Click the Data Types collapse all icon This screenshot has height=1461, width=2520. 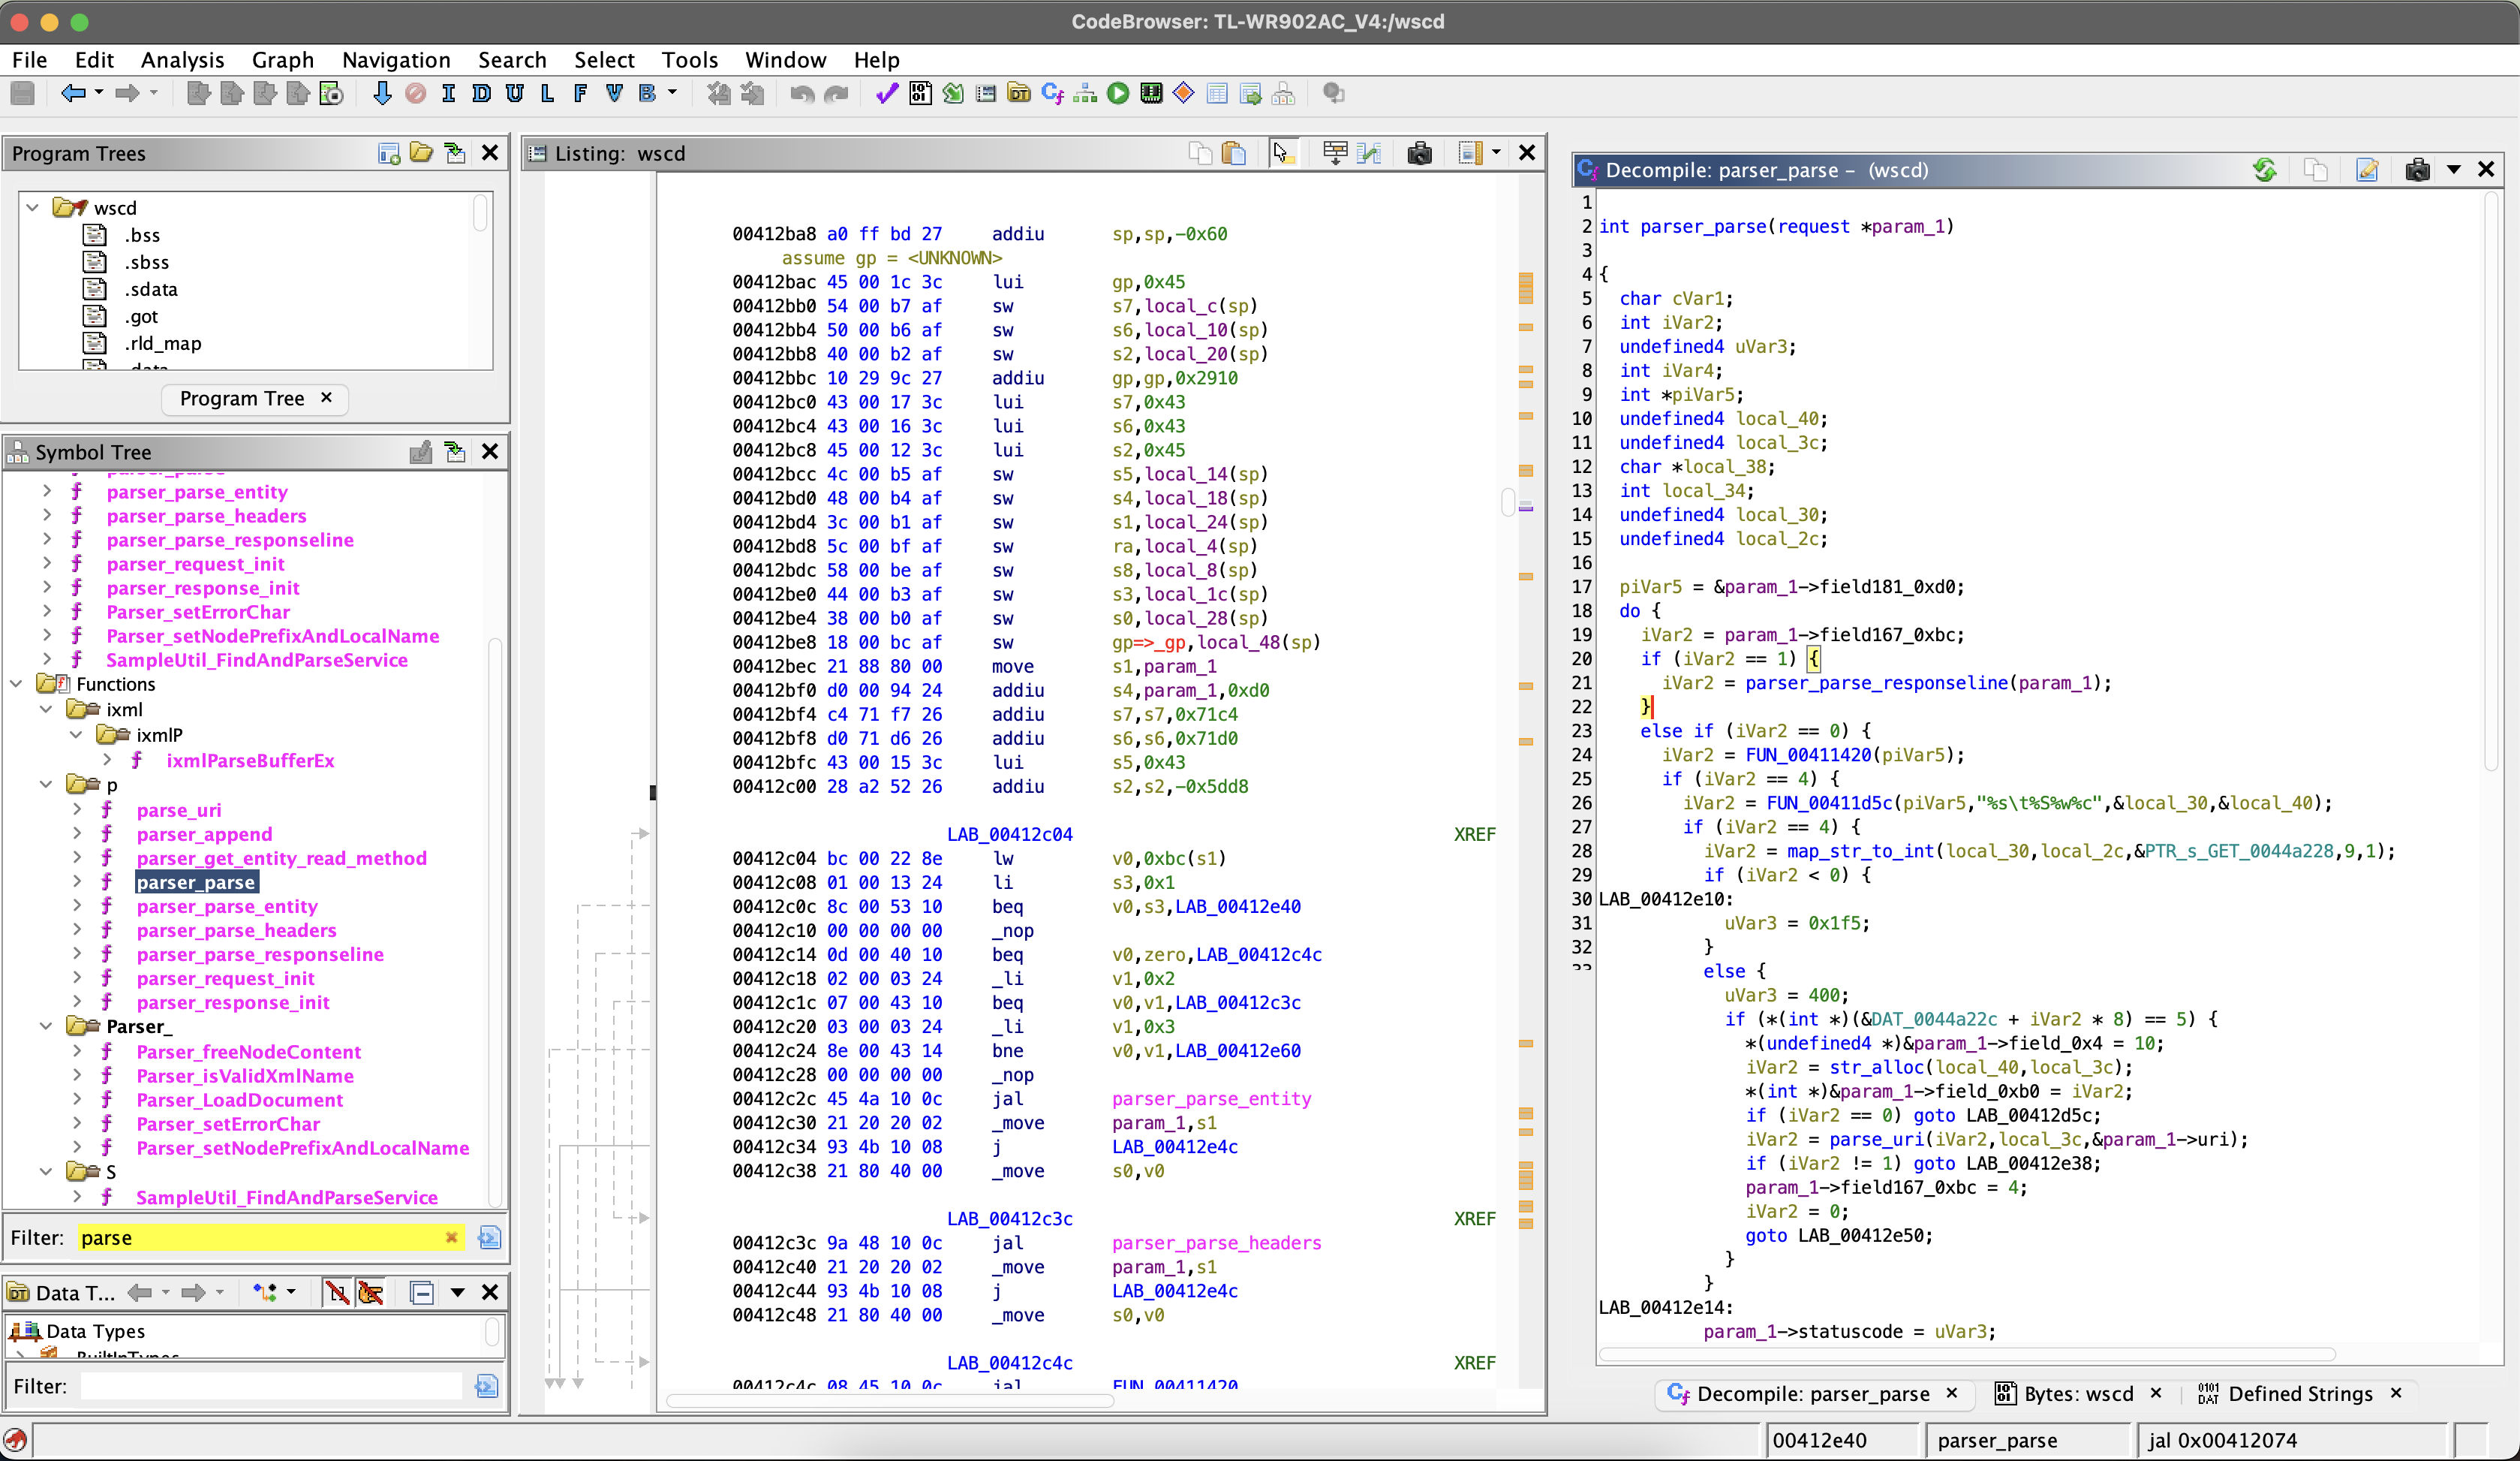(x=422, y=1292)
